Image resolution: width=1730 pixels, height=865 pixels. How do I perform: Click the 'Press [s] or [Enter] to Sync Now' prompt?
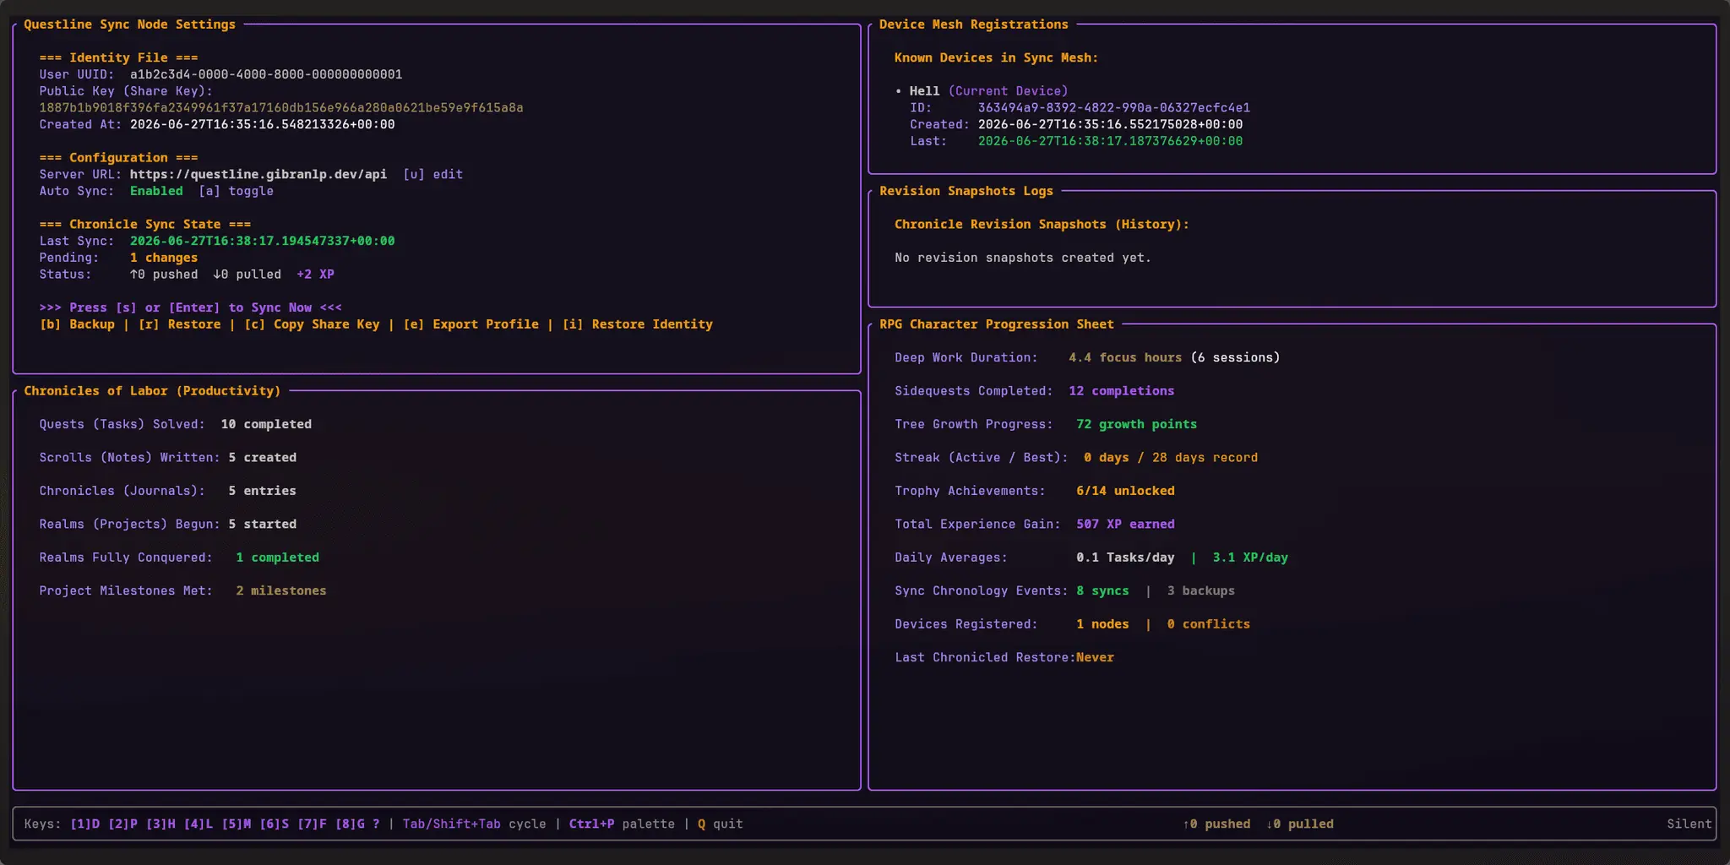(190, 307)
